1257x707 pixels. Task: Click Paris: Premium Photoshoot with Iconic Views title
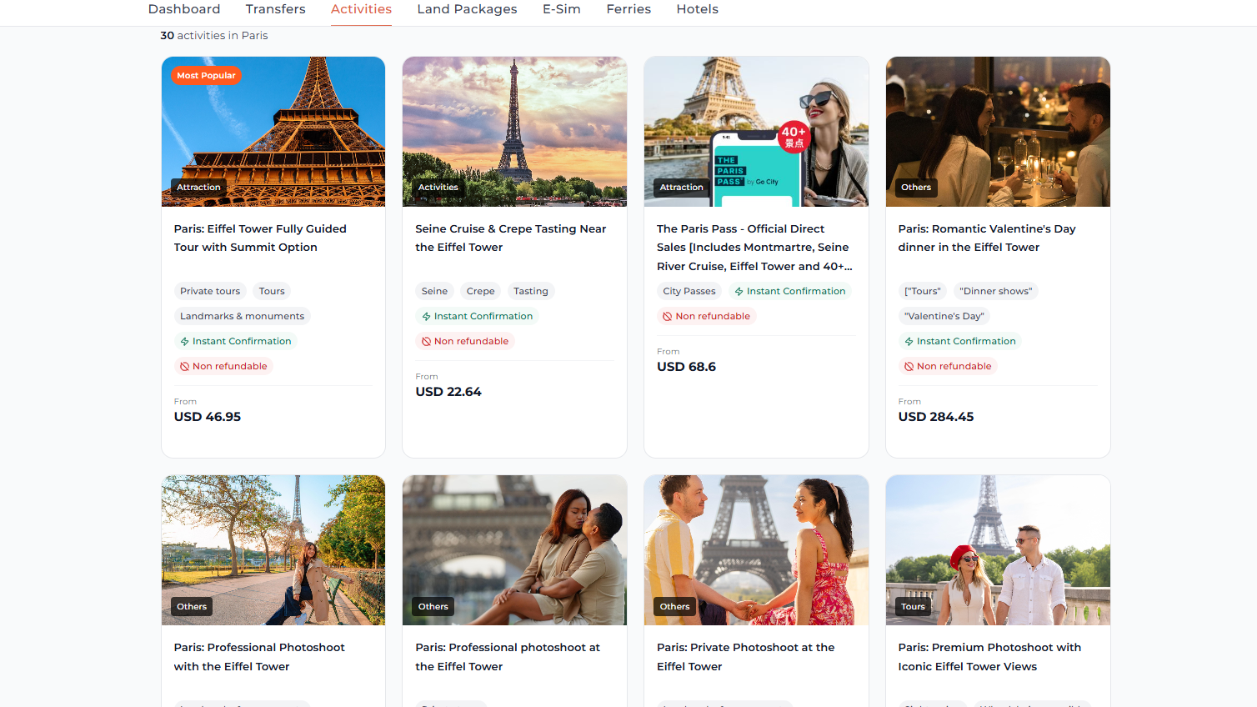point(989,657)
